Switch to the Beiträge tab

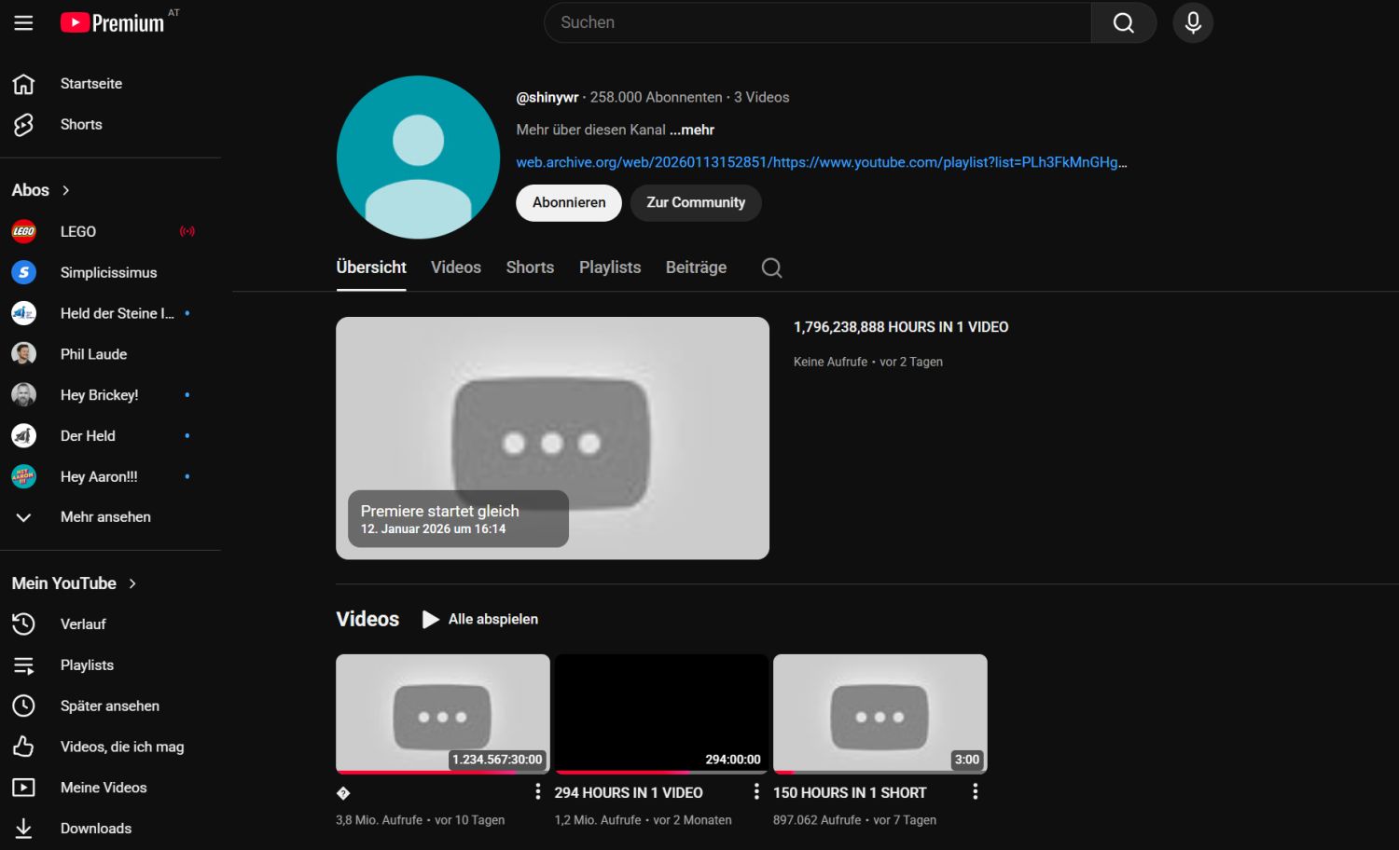click(x=696, y=267)
